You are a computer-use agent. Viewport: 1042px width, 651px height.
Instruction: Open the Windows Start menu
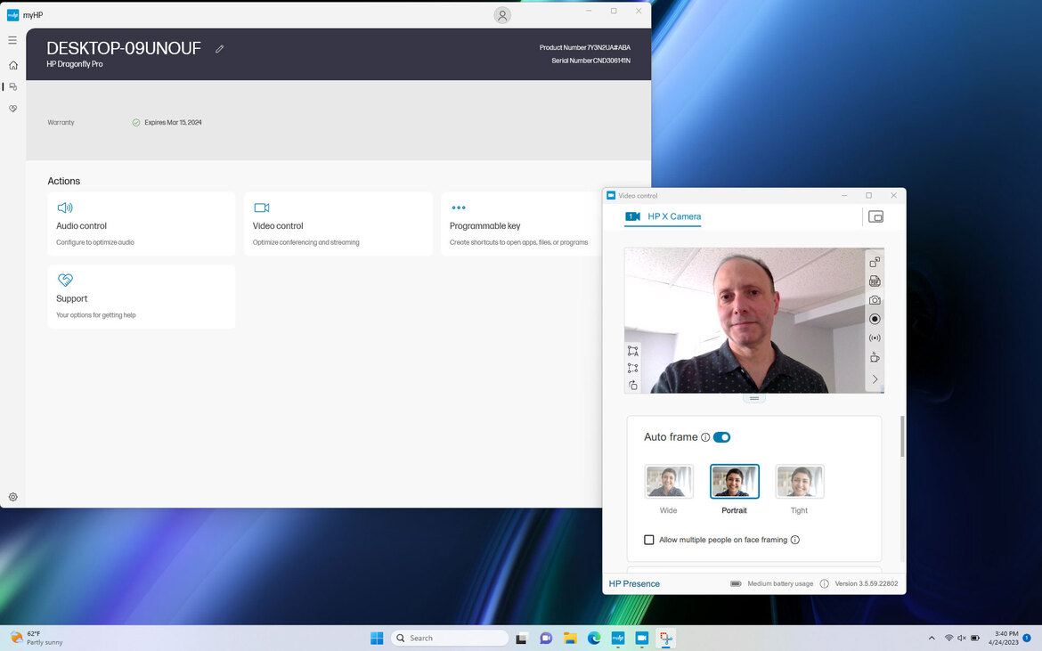point(377,638)
